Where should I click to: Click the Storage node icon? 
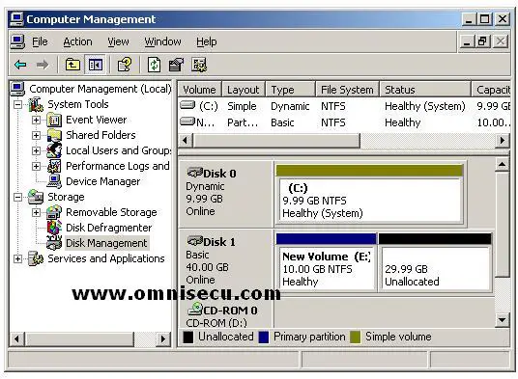[36, 197]
